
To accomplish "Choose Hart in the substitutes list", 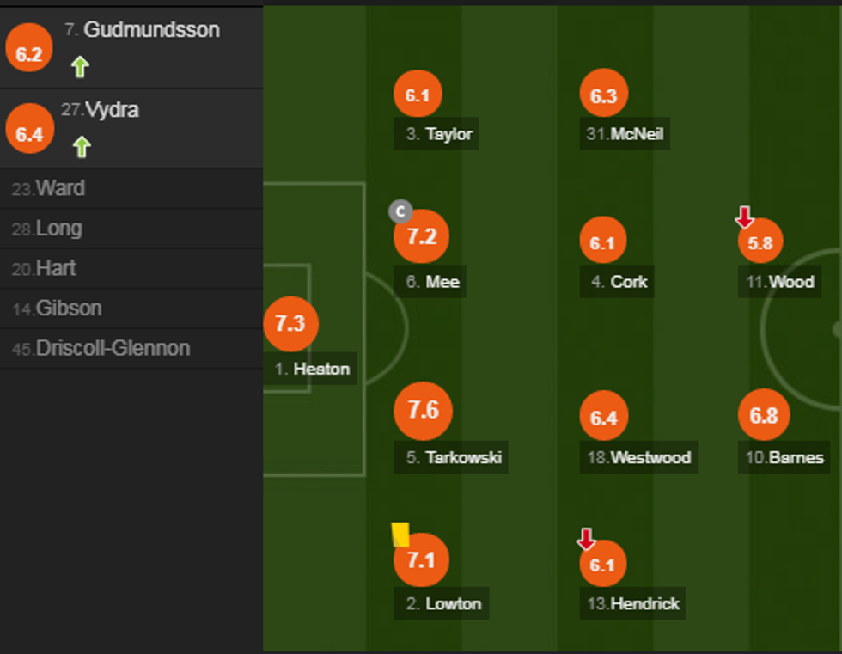I will (x=56, y=268).
